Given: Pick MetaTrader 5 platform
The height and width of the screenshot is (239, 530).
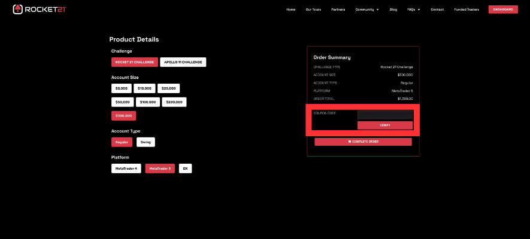Looking at the screenshot, I should (160, 168).
